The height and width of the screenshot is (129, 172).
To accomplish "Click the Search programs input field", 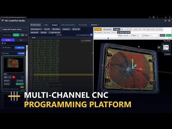I will [x=7, y=35].
